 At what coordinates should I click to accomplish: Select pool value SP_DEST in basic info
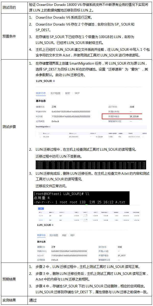pyautogui.click(x=122, y=255)
